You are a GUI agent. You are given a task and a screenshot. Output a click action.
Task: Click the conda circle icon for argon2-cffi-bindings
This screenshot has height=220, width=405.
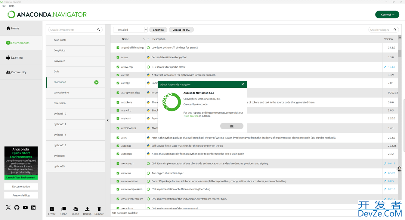coord(148,47)
